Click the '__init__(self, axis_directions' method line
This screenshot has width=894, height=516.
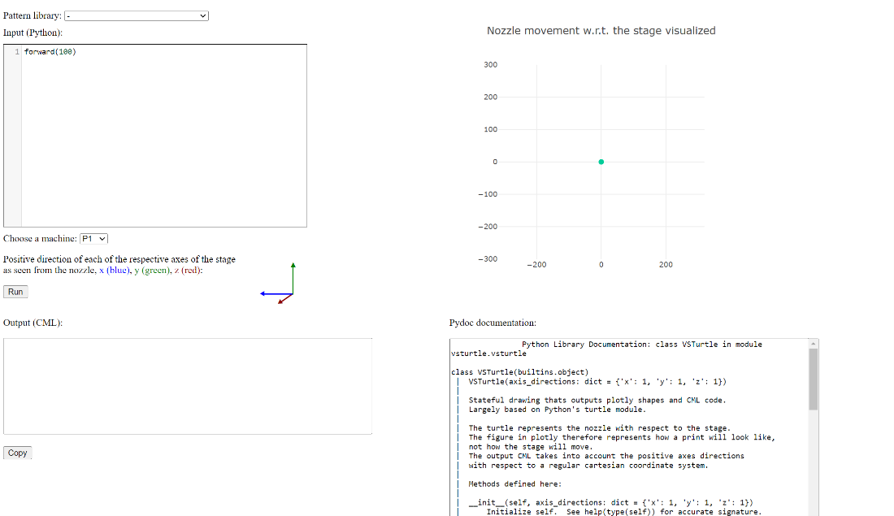click(610, 502)
